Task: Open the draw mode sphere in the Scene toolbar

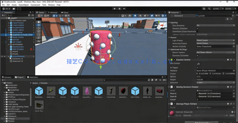Action: click(124, 16)
